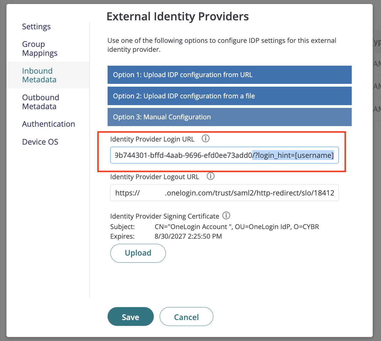The image size is (381, 341).
Task: Click the Identity Provider Logout URL field
Action: point(224,193)
